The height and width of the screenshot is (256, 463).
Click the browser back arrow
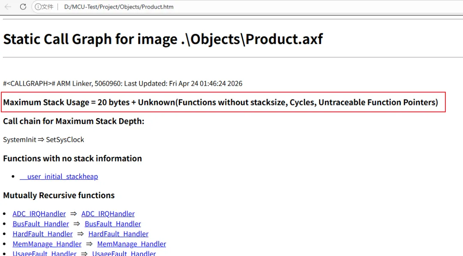[x=8, y=7]
